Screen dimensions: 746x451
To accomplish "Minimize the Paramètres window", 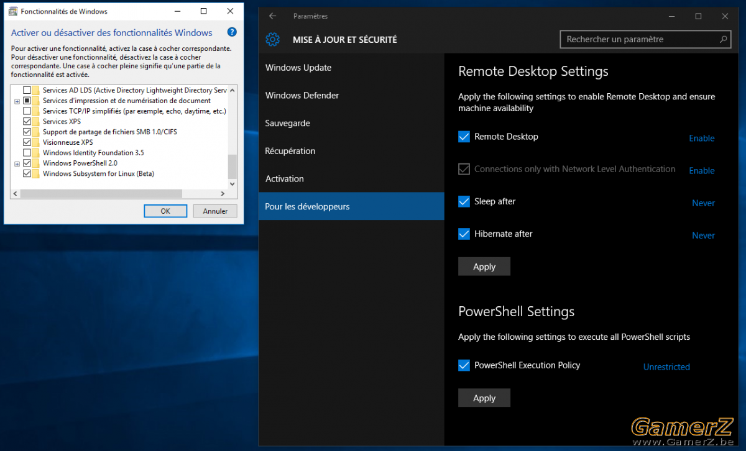I will (x=671, y=16).
